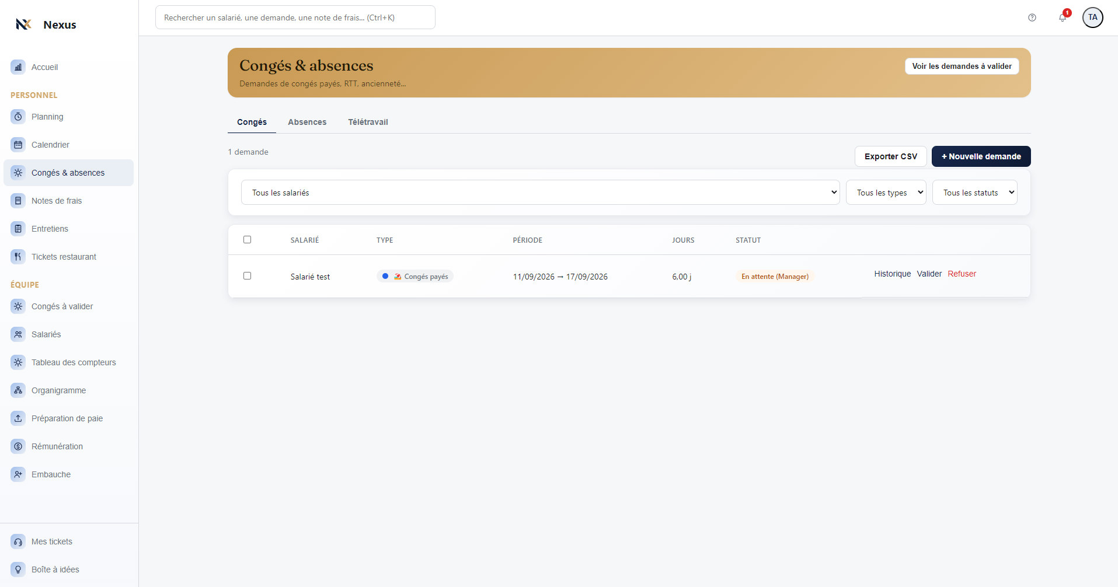Click the Tickets restaurant cutlery icon
Screen dimensions: 1118x587
tap(18, 257)
